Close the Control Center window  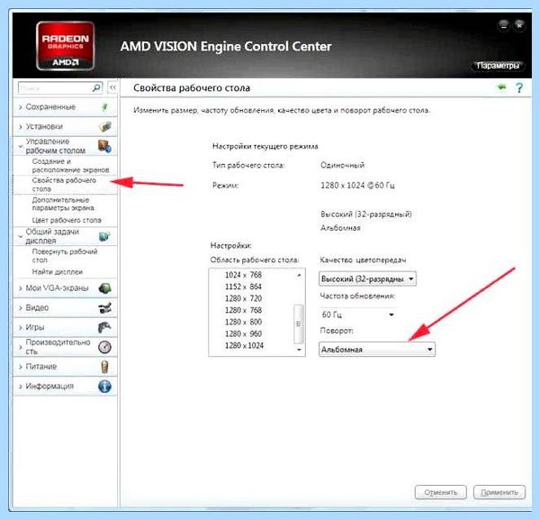(519, 25)
